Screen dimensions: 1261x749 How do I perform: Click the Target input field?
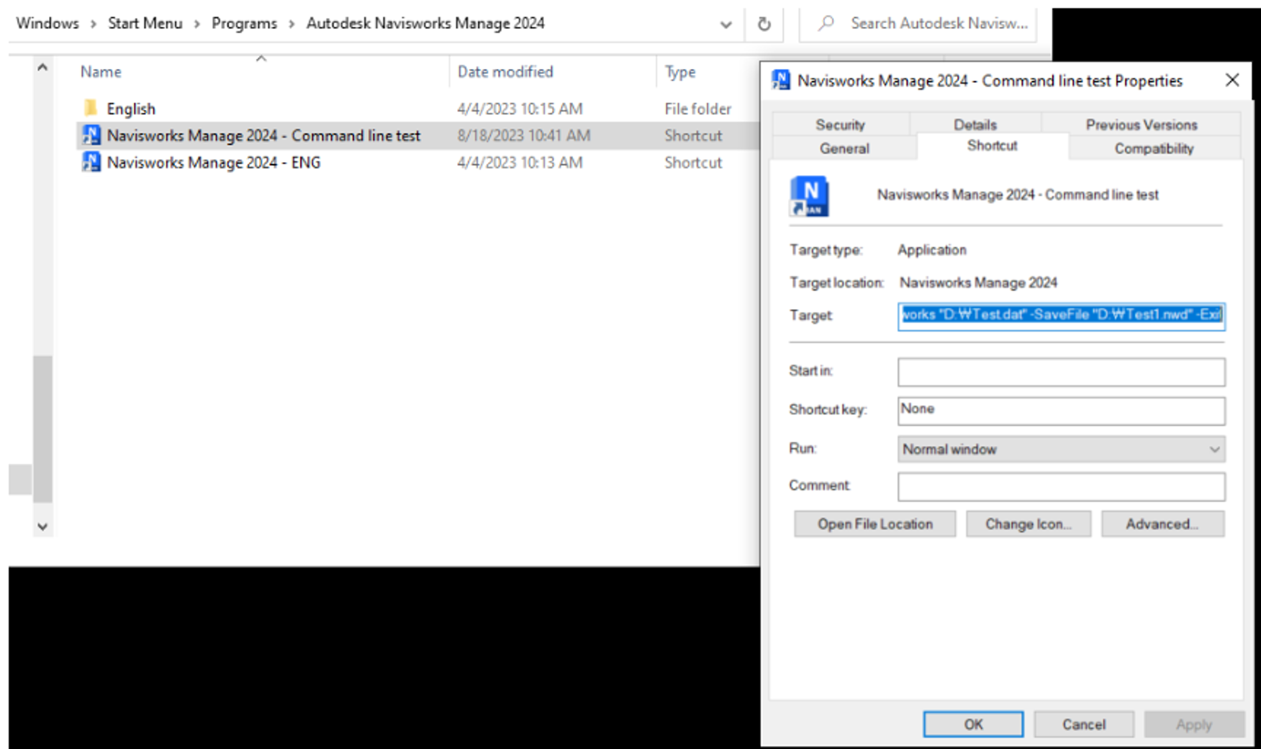click(1060, 315)
